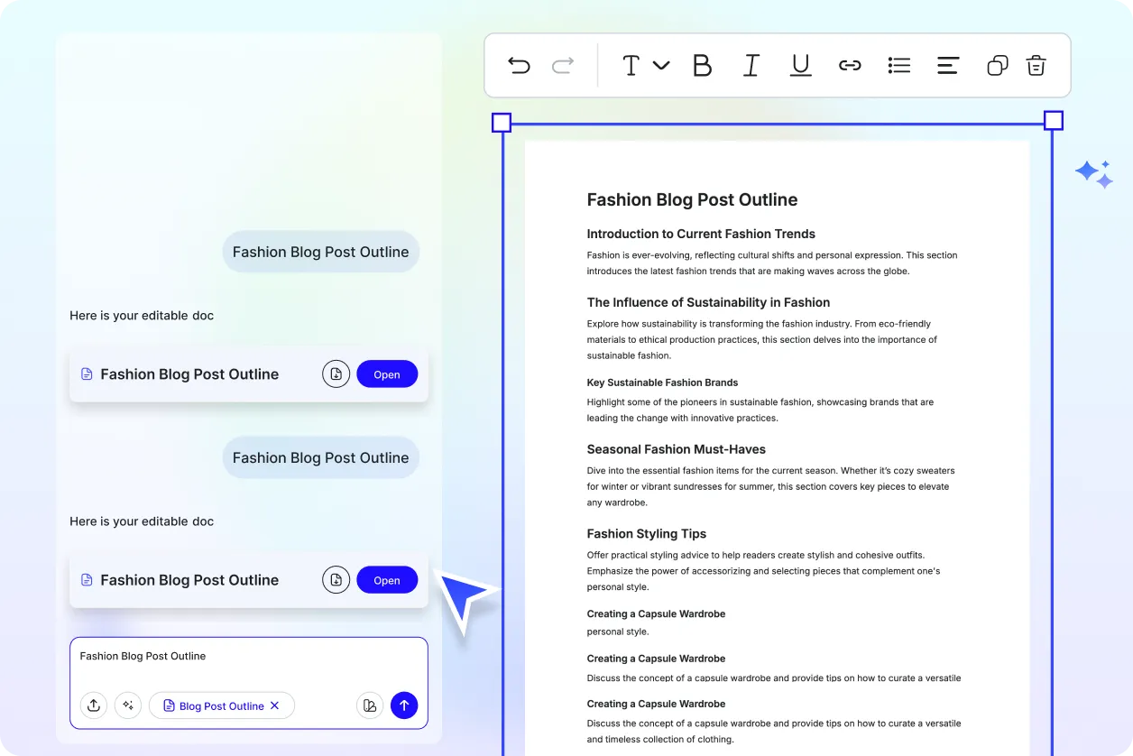Remove the Blog Post Outline chip with X

coord(275,705)
